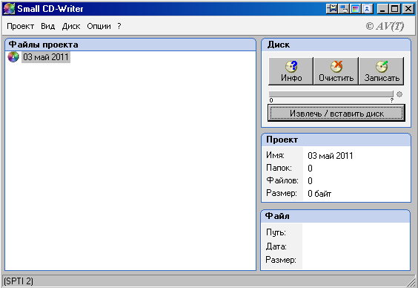
Task: Click the disc capacity progress bar
Action: 331,94
